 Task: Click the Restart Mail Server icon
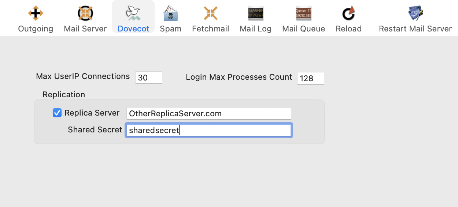click(415, 14)
